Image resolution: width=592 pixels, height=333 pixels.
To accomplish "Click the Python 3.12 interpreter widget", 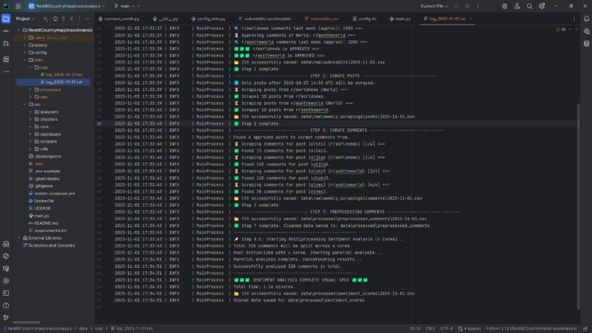I will coord(532,329).
